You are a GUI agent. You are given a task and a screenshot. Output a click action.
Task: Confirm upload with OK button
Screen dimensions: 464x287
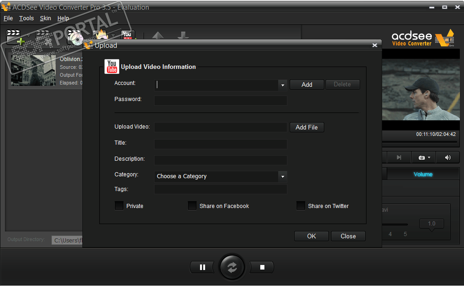[311, 236]
